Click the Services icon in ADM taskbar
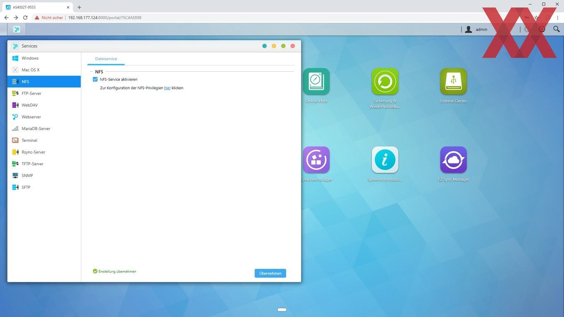The image size is (564, 317). click(x=17, y=29)
